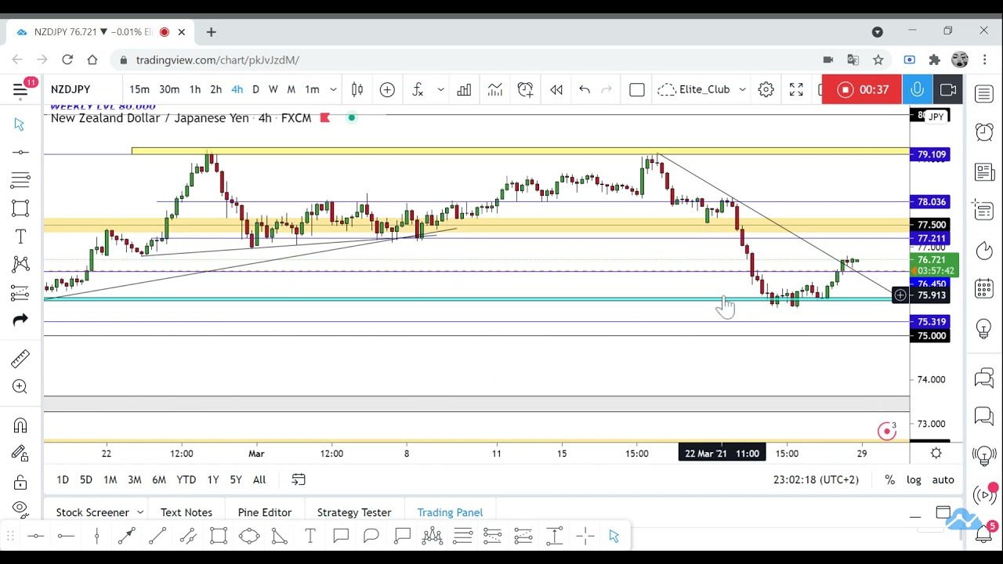
Task: Toggle hide all drawings eye icon
Action: (x=20, y=508)
